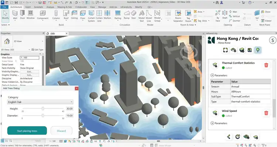Select the Tag Room tool

188,16
